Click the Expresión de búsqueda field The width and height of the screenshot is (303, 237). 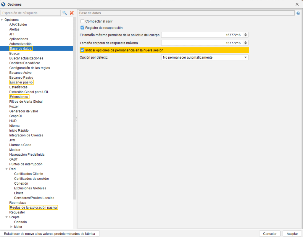point(30,13)
